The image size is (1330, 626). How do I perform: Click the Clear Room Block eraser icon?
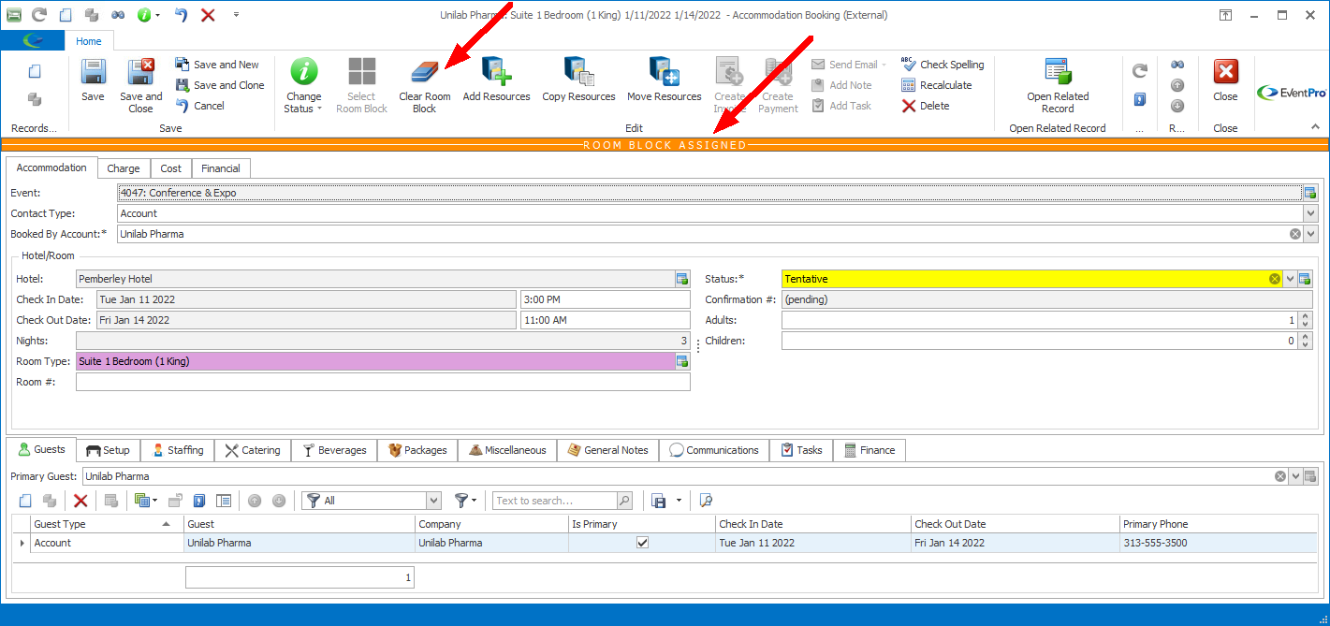tap(424, 73)
